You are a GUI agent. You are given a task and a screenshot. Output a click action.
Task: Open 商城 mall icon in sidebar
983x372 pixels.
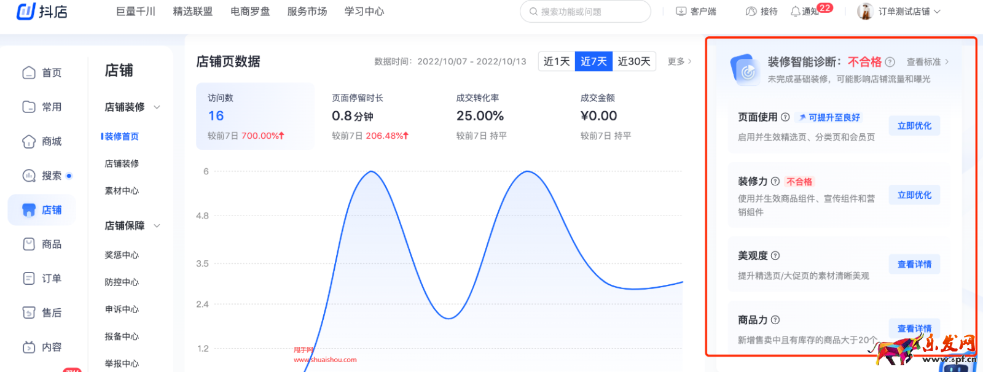29,142
